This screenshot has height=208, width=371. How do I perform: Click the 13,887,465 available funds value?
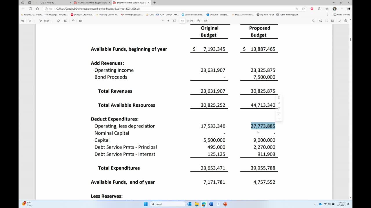click(x=263, y=49)
